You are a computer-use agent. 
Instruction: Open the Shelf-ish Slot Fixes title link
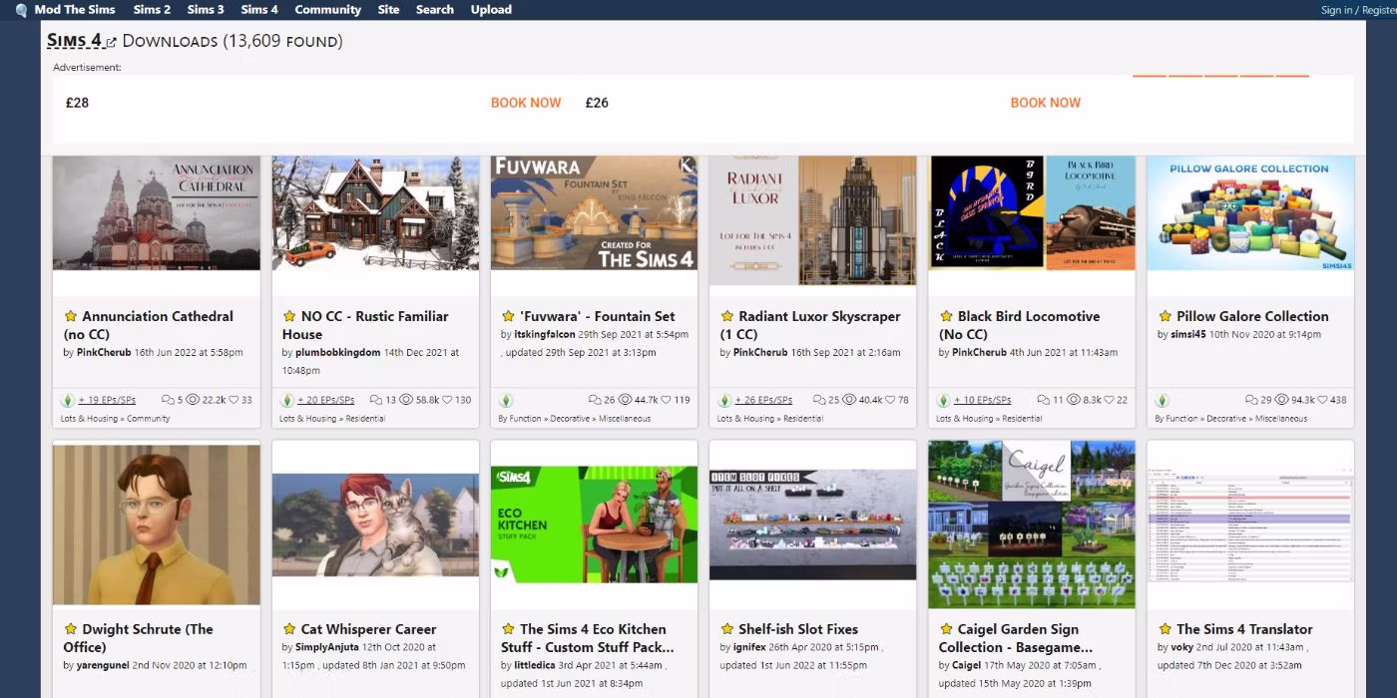pyautogui.click(x=798, y=629)
